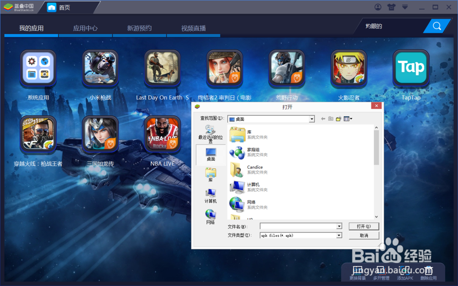458x286 pixels.
Task: Close the 打开 file dialog
Action: [376, 106]
